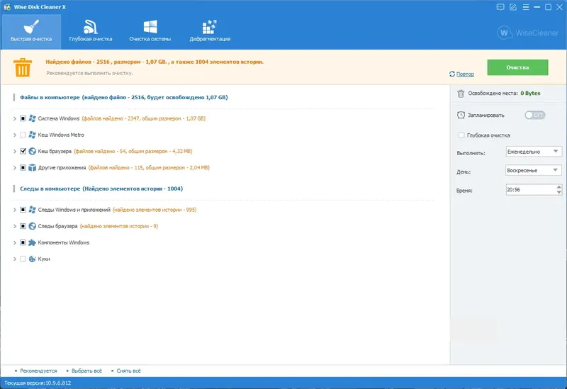This screenshot has height=389, width=567.
Task: Click the 0 Bytes freed space value
Action: [530, 94]
